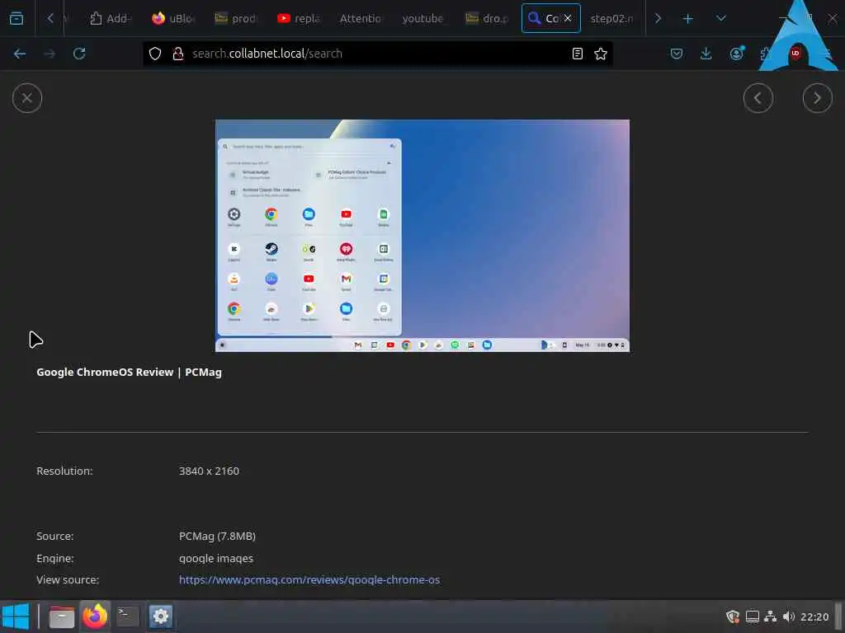Click the Google ChromeOS Review title

click(129, 372)
